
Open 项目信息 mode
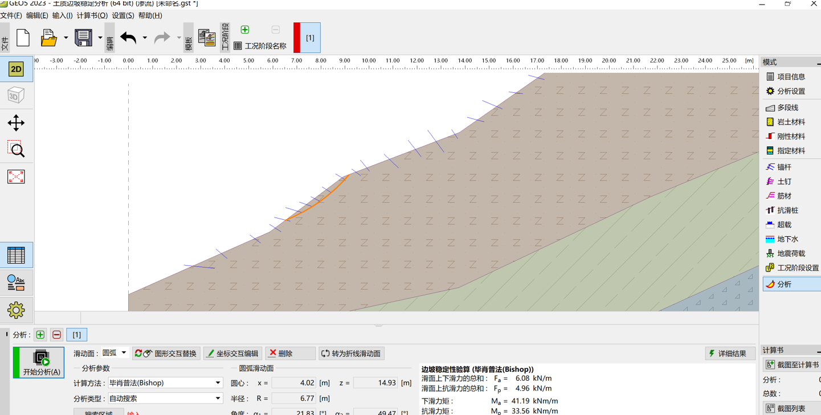pyautogui.click(x=791, y=77)
